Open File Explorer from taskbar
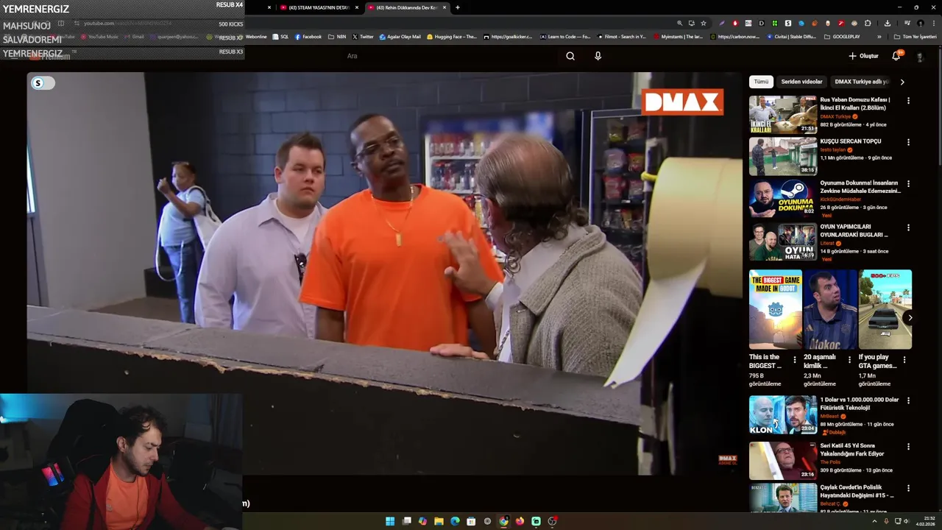Viewport: 942px width, 530px height. (439, 521)
